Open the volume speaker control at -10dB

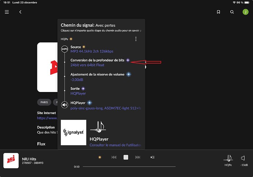[x=243, y=159]
